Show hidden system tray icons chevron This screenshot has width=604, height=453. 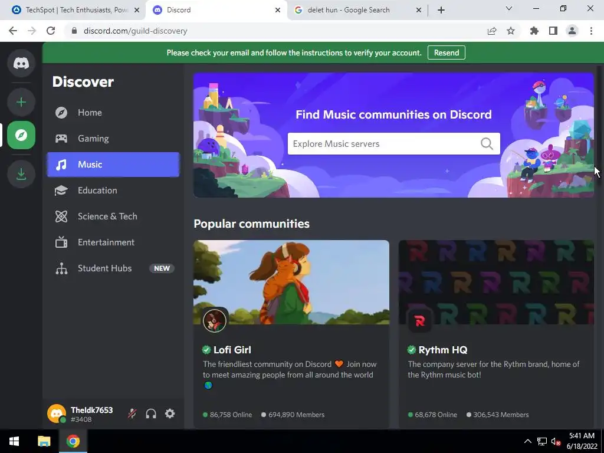[x=528, y=441]
